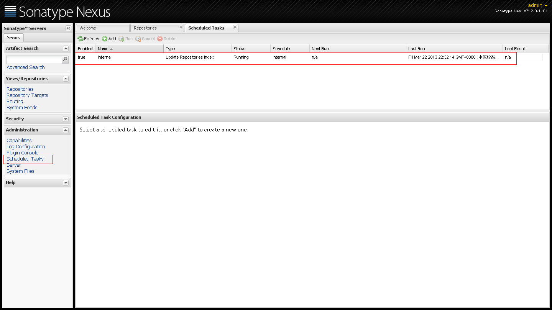Viewport: 552px width, 310px height.
Task: Switch to the Repositories tab
Action: (157, 28)
